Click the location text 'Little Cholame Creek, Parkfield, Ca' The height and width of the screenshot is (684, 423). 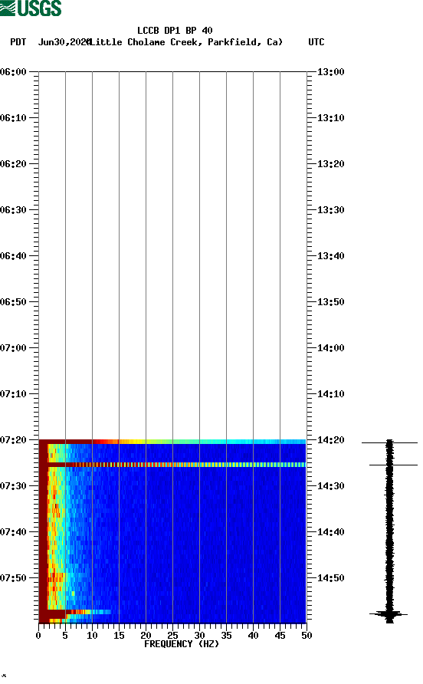pyautogui.click(x=186, y=42)
